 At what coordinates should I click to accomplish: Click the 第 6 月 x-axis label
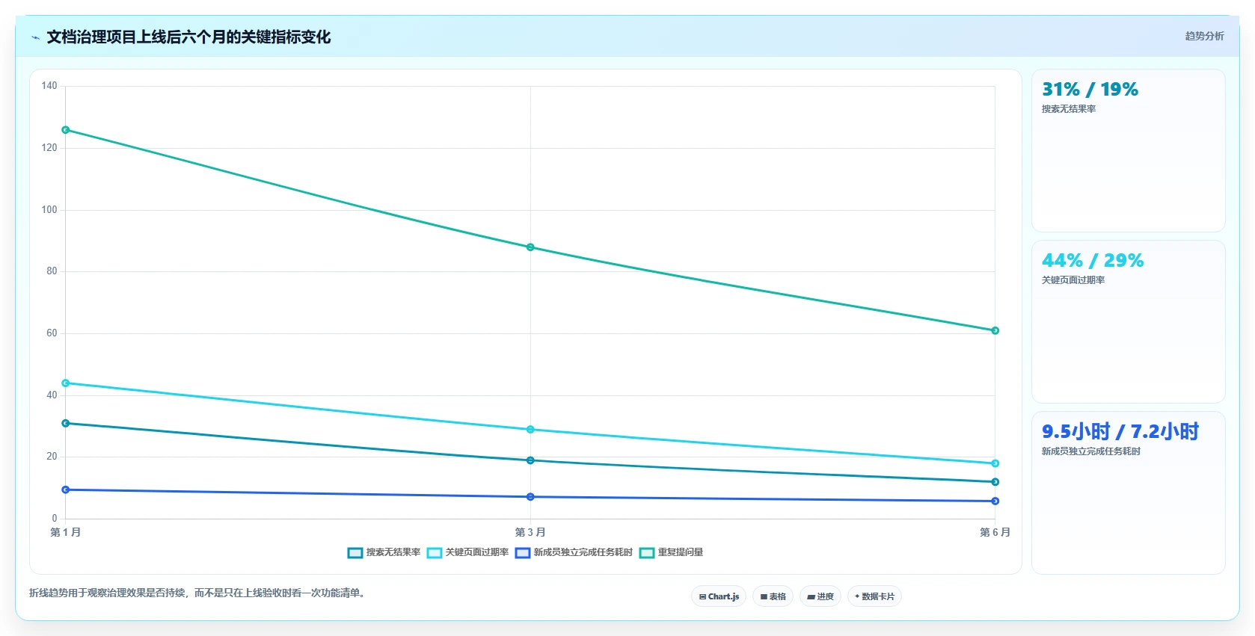tap(995, 532)
